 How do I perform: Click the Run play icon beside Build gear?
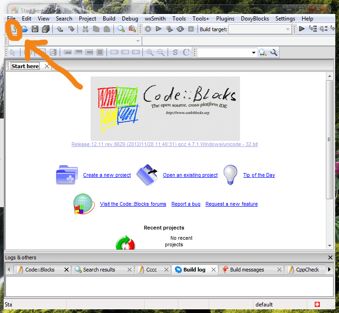(158, 29)
